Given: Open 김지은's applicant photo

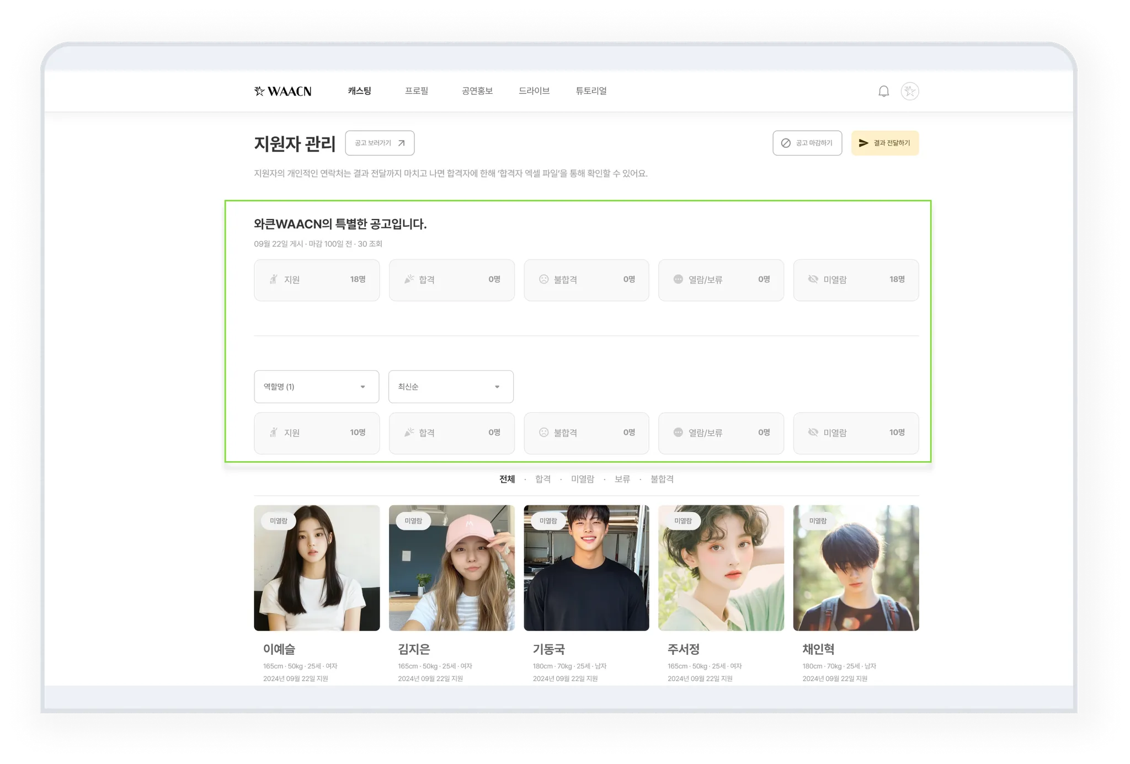Looking at the screenshot, I should point(451,568).
